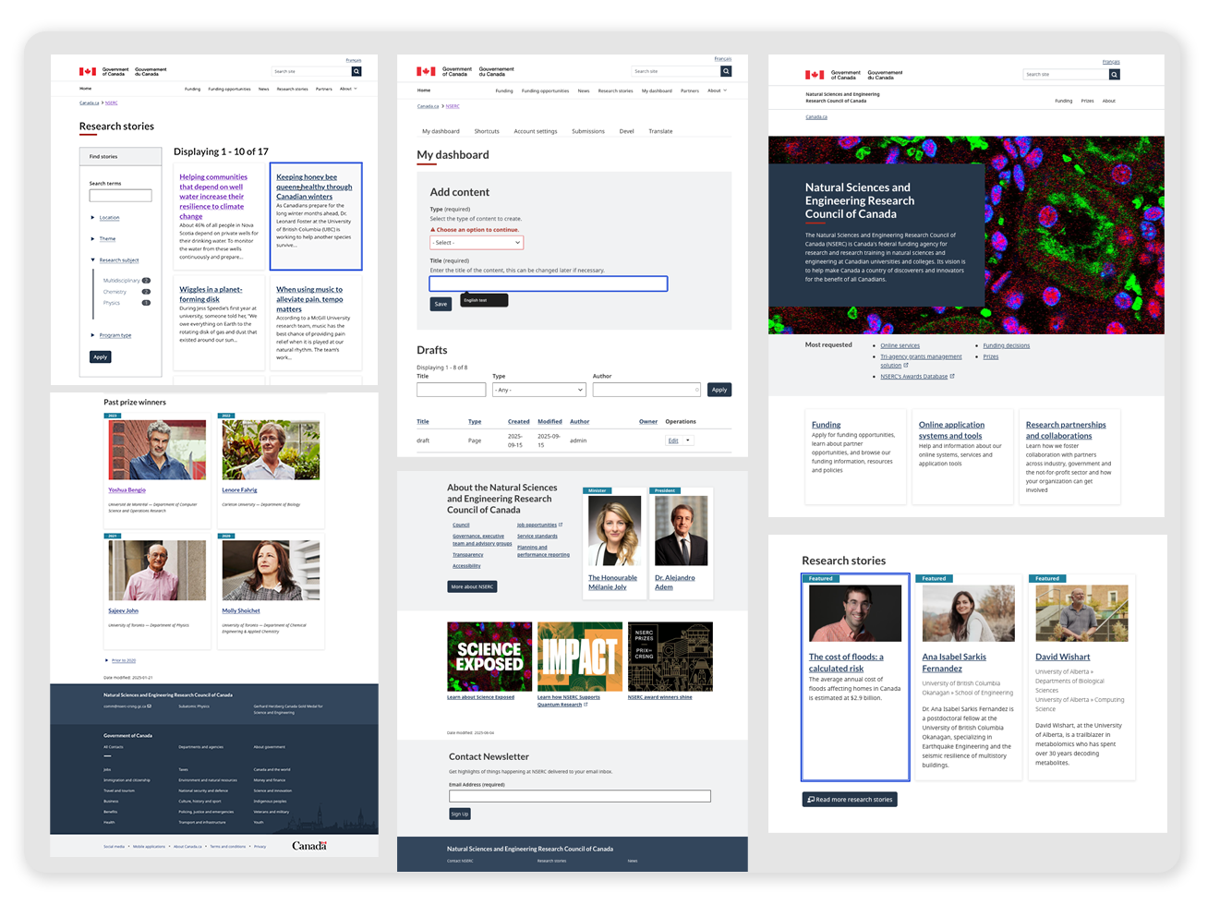1220x905 pixels.
Task: Click Read more research stories button
Action: [x=850, y=800]
